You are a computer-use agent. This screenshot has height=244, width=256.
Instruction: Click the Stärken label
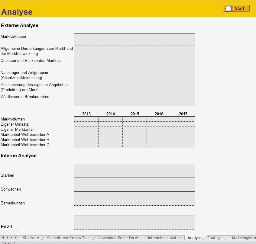point(7,175)
